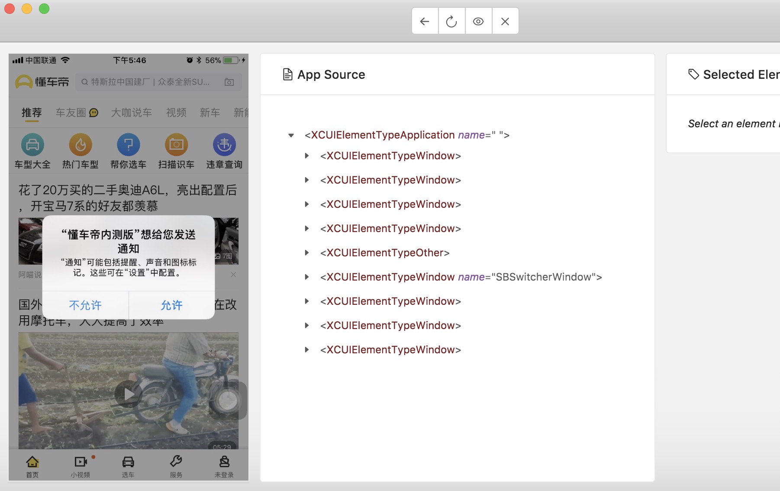Tap the 车型大全 car icon

[32, 145]
